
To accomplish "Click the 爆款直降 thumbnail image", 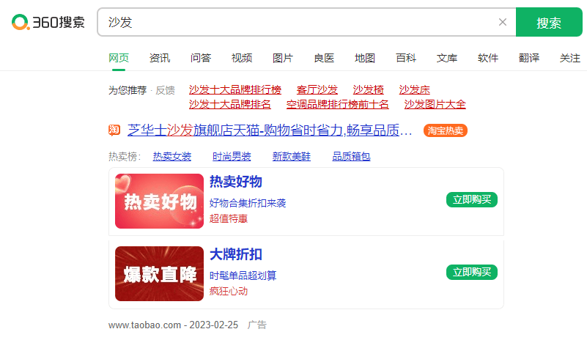I will click(160, 274).
